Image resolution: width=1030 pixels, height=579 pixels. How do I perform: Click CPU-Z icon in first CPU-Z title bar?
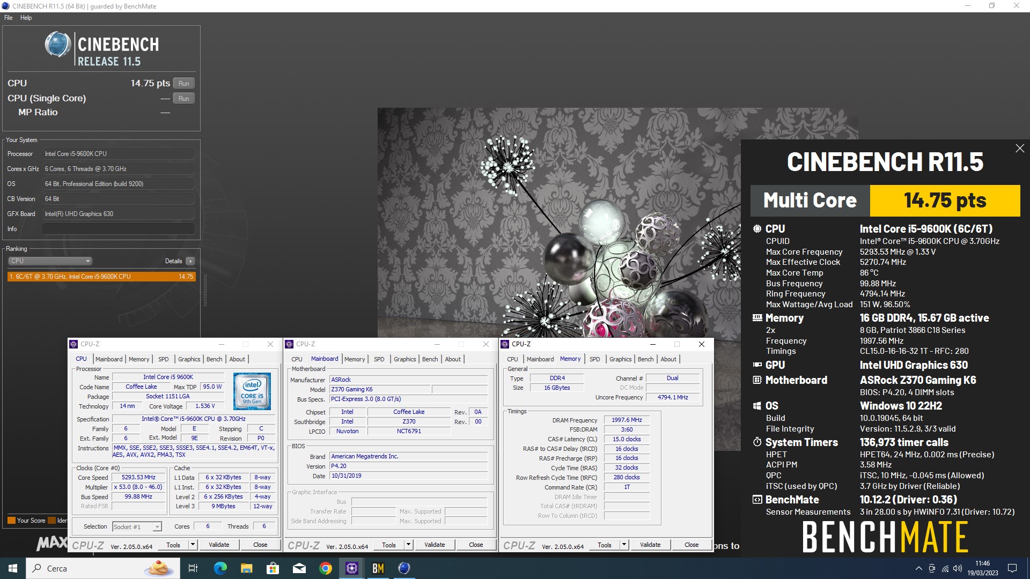pyautogui.click(x=74, y=344)
